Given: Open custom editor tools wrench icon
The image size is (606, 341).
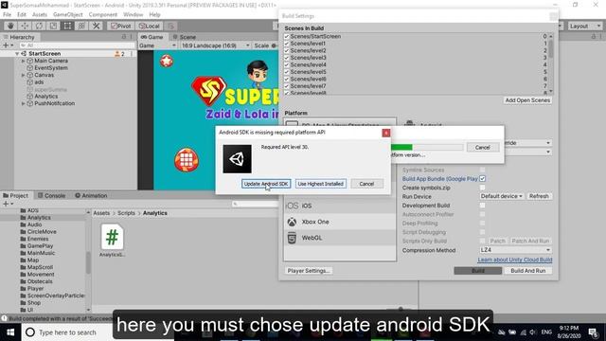Looking at the screenshot, I should pyautogui.click(x=96, y=26).
